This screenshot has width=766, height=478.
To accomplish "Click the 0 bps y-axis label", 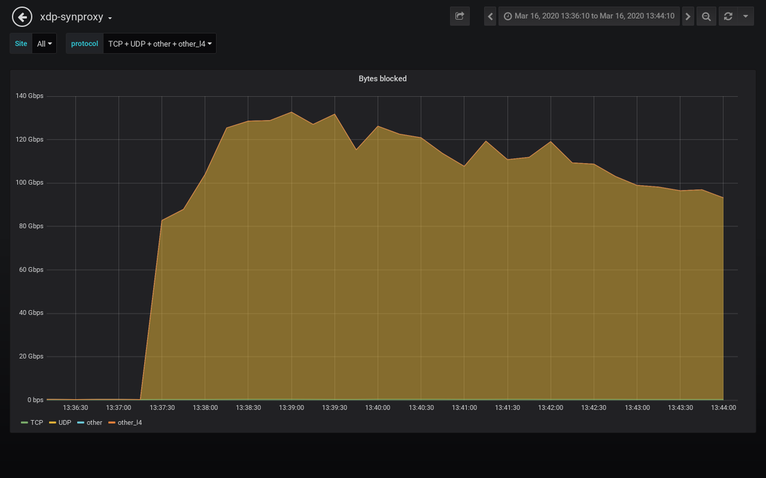I will [x=34, y=400].
